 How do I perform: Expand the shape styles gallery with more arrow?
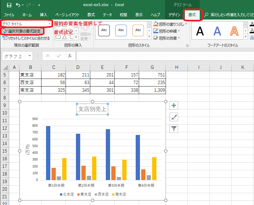coord(149,37)
